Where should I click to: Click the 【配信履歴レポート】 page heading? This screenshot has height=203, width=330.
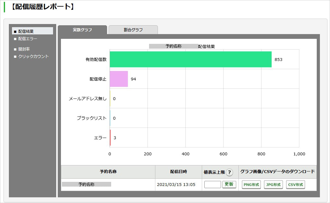tap(42, 7)
